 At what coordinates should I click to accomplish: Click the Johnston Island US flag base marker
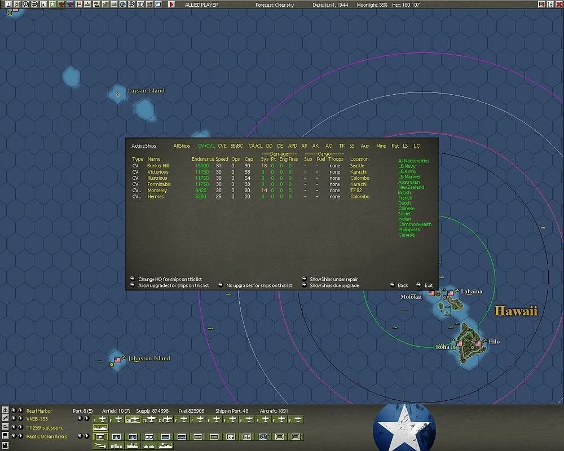117,360
